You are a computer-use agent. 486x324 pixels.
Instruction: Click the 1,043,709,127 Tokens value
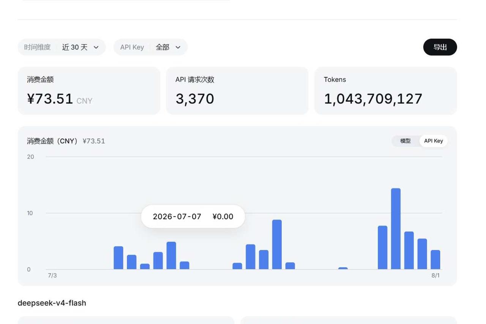[373, 99]
